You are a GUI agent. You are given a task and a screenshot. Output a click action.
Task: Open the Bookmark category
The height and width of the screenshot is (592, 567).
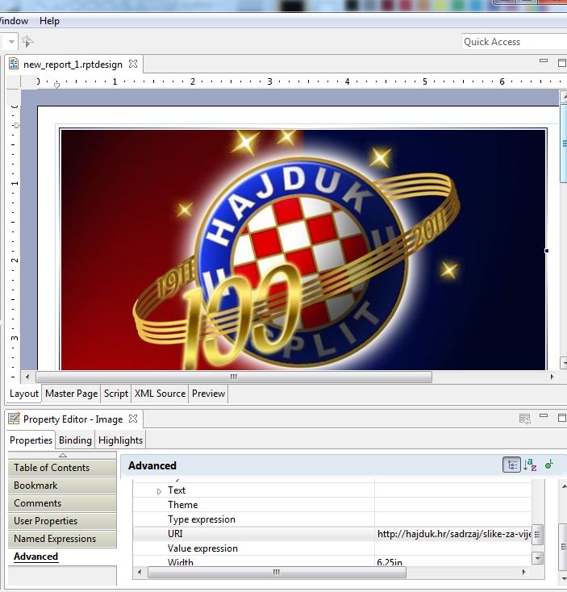(62, 486)
